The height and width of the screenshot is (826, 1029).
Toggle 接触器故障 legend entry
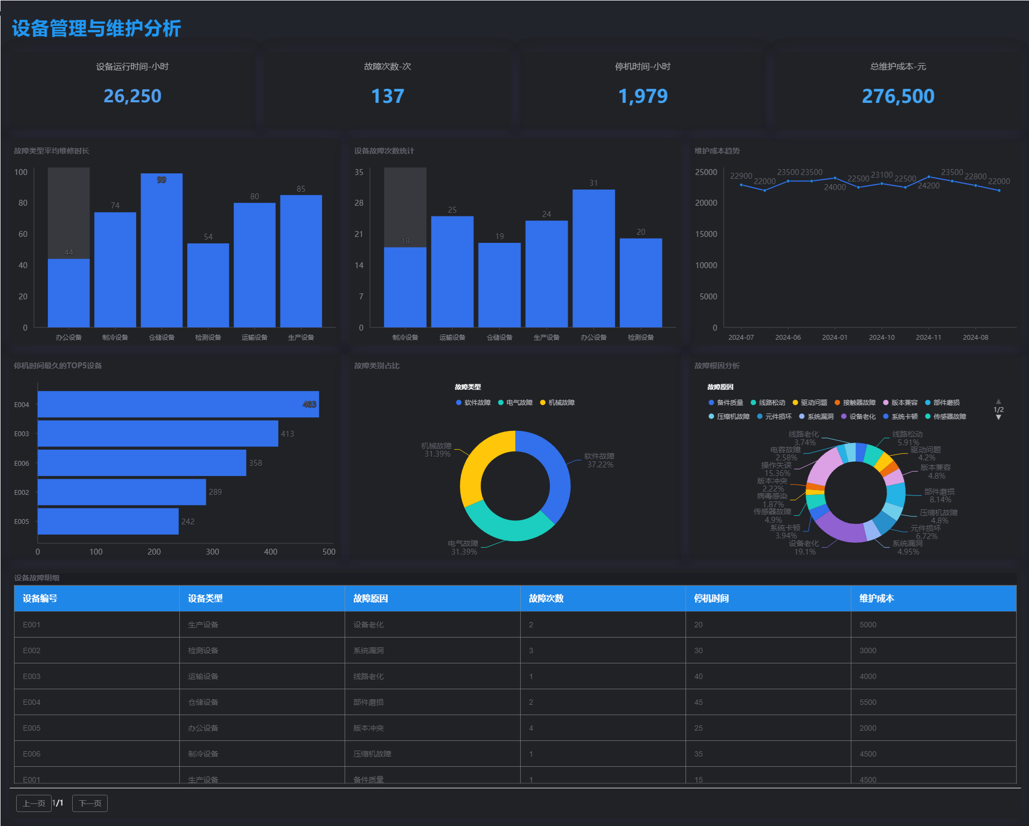[855, 403]
